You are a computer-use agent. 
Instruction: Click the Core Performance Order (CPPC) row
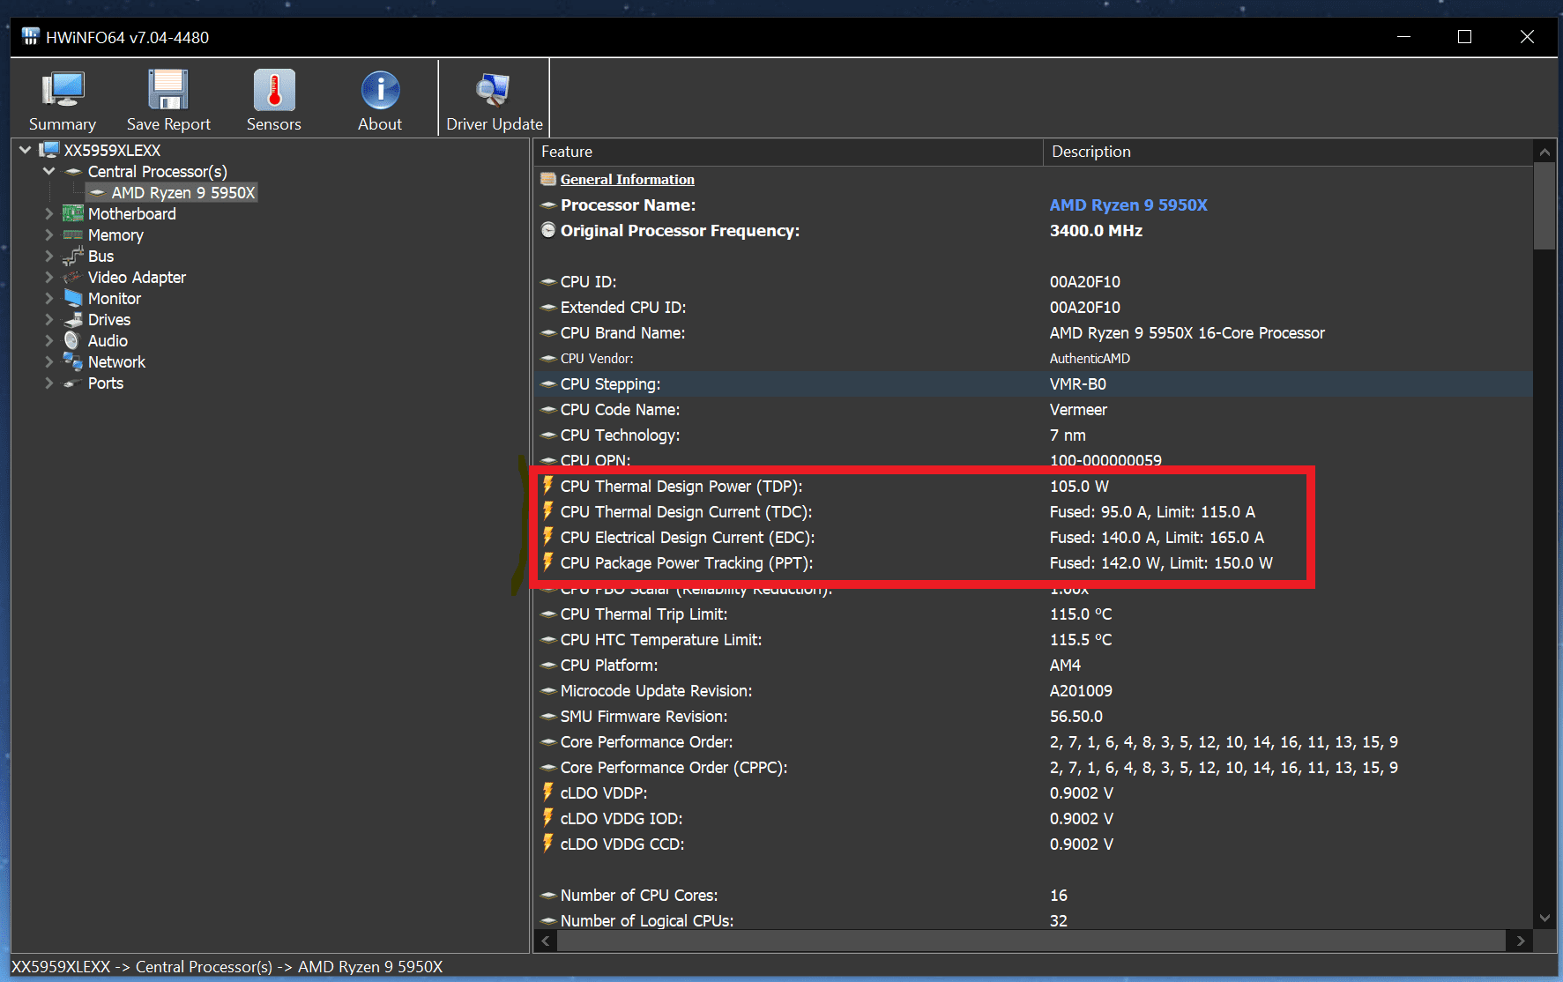[x=1033, y=768]
